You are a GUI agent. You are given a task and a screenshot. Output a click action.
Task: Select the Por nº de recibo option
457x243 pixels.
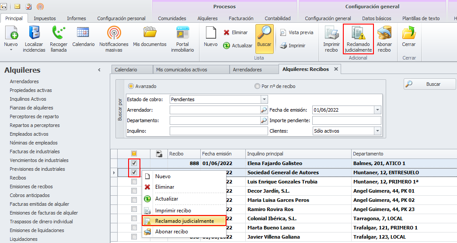click(x=257, y=86)
